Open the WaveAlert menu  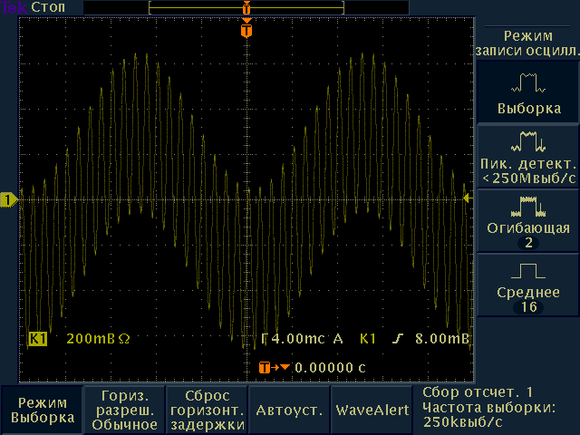click(x=372, y=410)
